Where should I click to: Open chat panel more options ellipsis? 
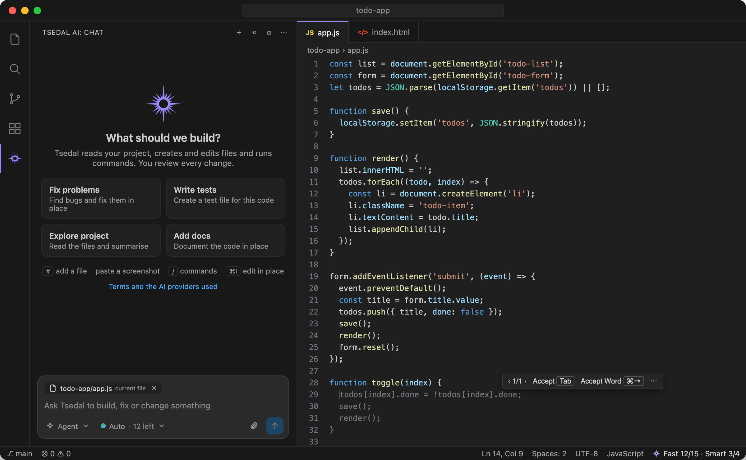pyautogui.click(x=284, y=33)
